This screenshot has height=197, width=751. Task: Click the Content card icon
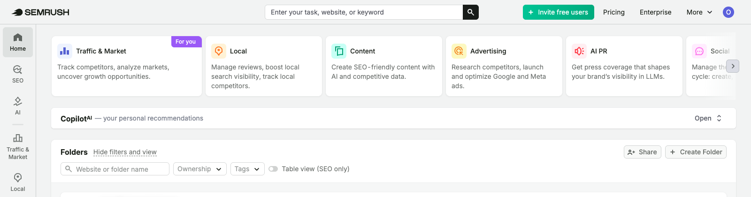click(339, 51)
